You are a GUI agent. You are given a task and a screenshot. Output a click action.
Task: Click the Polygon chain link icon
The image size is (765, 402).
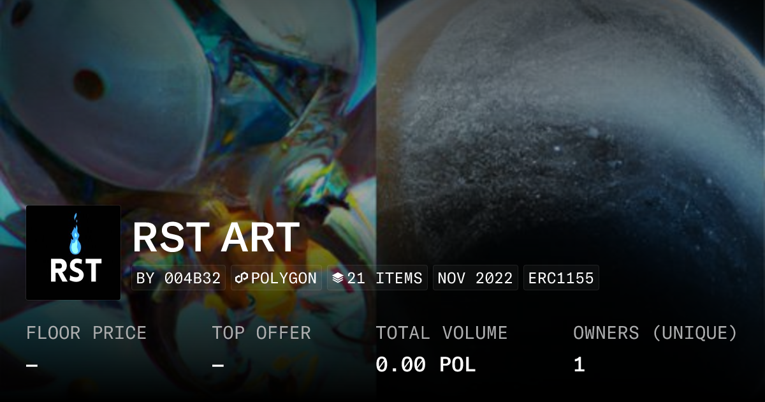tap(242, 278)
